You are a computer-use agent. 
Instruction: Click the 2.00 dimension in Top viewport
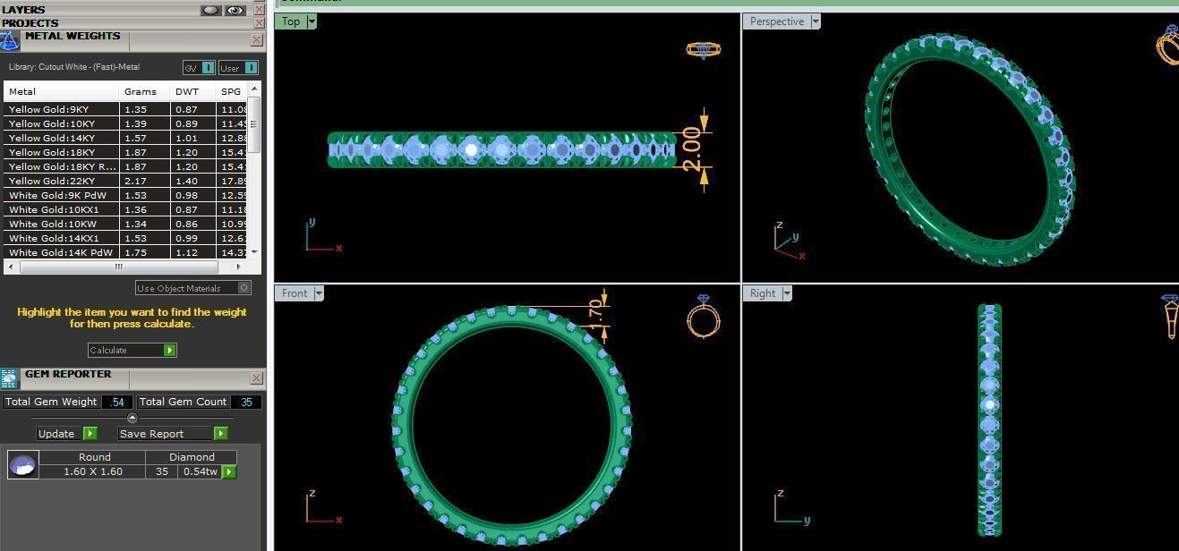coord(692,148)
